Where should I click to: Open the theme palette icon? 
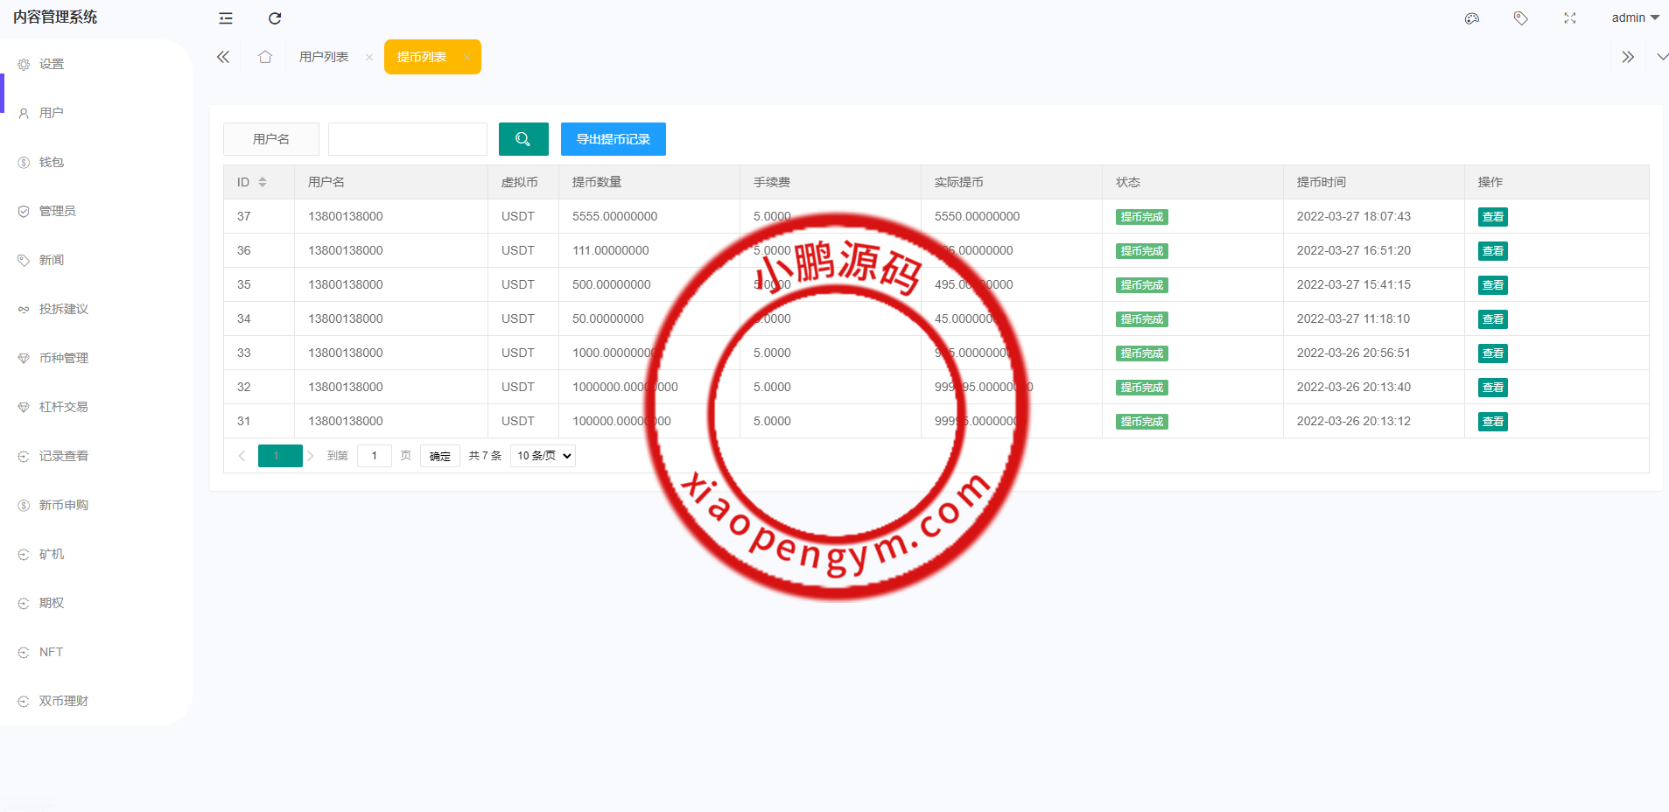(x=1472, y=18)
